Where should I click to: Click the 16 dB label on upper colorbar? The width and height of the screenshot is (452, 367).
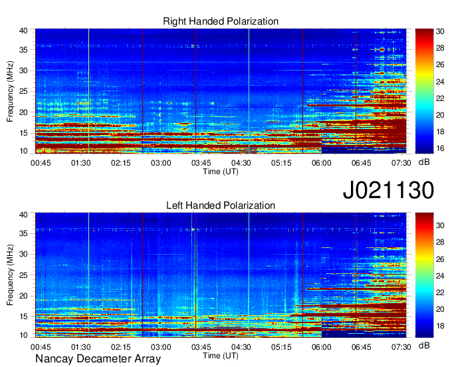[440, 148]
